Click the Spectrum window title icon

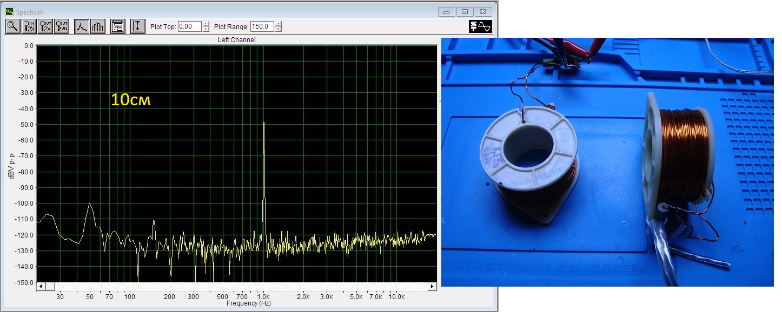tap(9, 12)
